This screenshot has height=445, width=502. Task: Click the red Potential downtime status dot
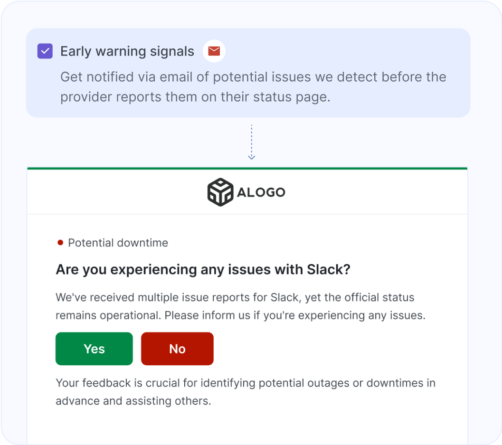pos(59,242)
